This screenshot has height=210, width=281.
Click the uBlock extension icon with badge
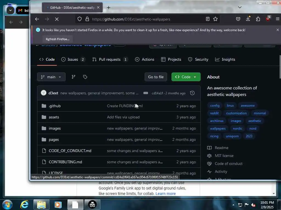[268, 18]
